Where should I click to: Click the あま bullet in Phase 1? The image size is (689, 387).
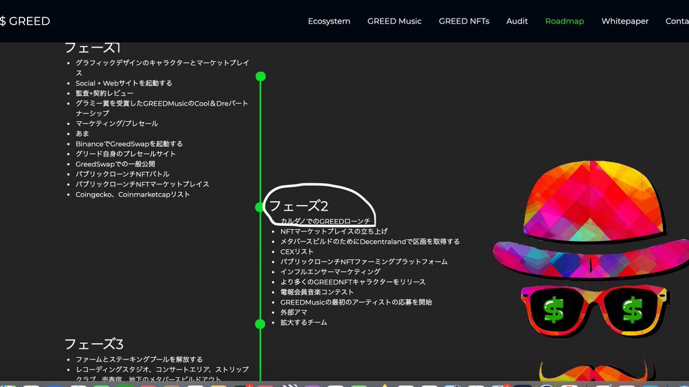coord(83,134)
